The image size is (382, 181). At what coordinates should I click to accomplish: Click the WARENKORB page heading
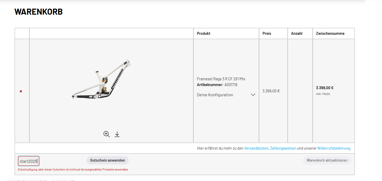point(39,12)
